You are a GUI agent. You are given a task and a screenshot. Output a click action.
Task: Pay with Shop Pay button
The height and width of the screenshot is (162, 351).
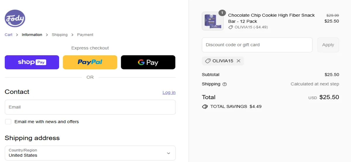[32, 62]
